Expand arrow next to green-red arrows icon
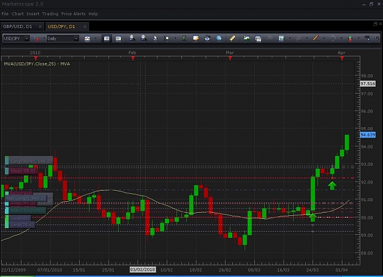Screen dimensions: 383x277 coord(358,39)
